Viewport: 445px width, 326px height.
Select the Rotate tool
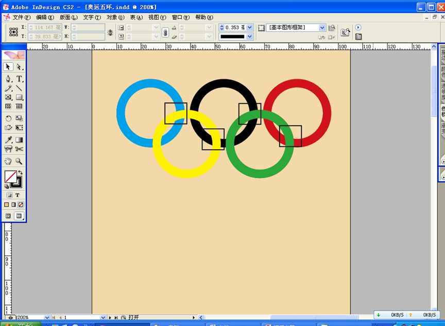pyautogui.click(x=8, y=118)
